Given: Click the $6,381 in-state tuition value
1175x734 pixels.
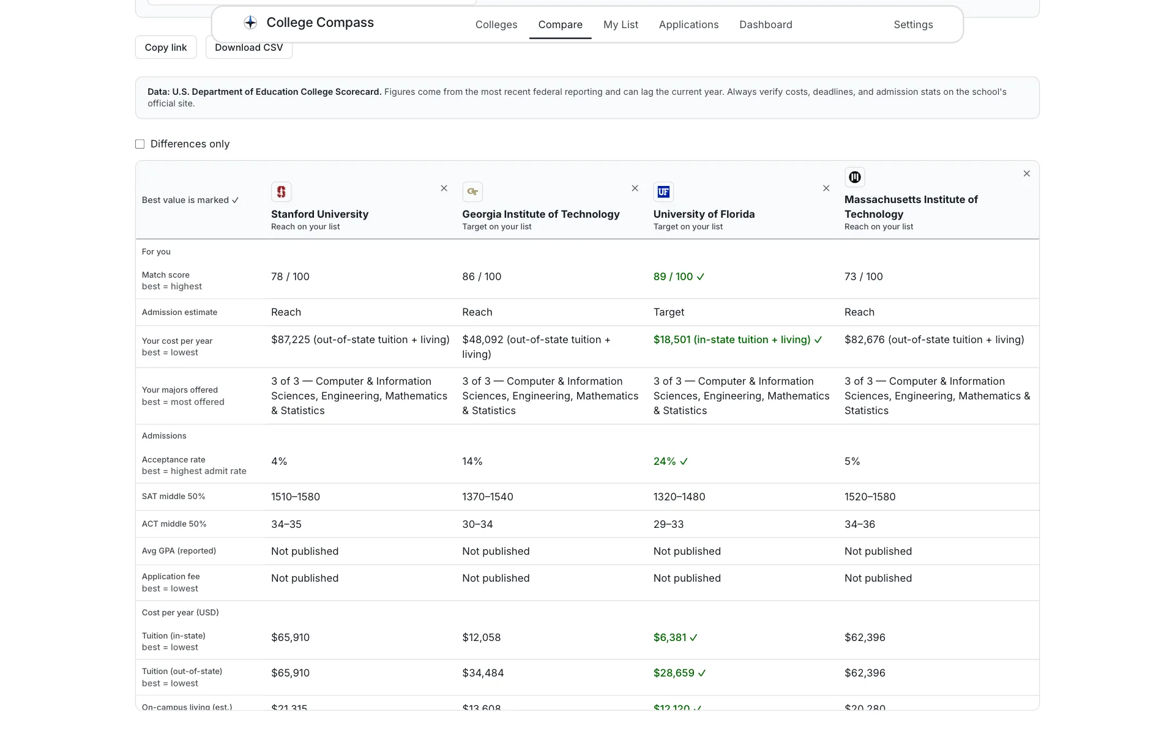Looking at the screenshot, I should 676,637.
